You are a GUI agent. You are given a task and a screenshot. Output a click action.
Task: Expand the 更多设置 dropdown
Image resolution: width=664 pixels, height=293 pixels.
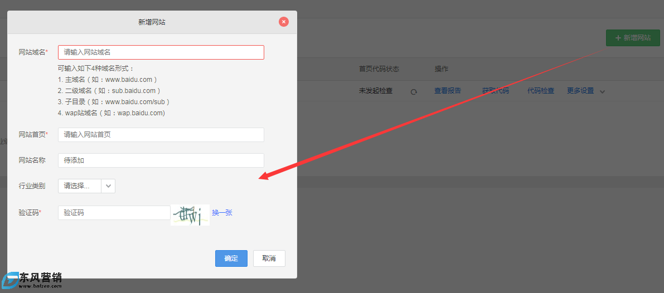pyautogui.click(x=586, y=91)
